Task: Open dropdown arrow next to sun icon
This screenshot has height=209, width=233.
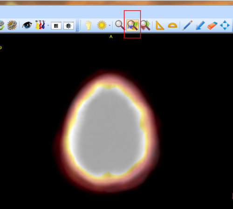Action: click(110, 26)
